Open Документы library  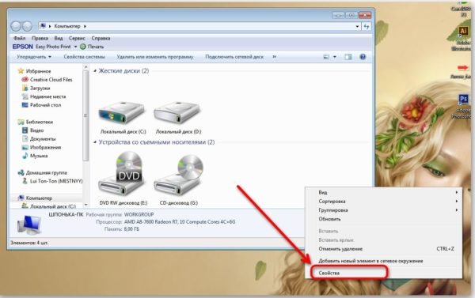[x=43, y=139]
